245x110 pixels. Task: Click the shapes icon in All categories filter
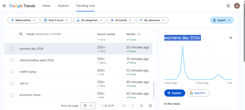78,20
